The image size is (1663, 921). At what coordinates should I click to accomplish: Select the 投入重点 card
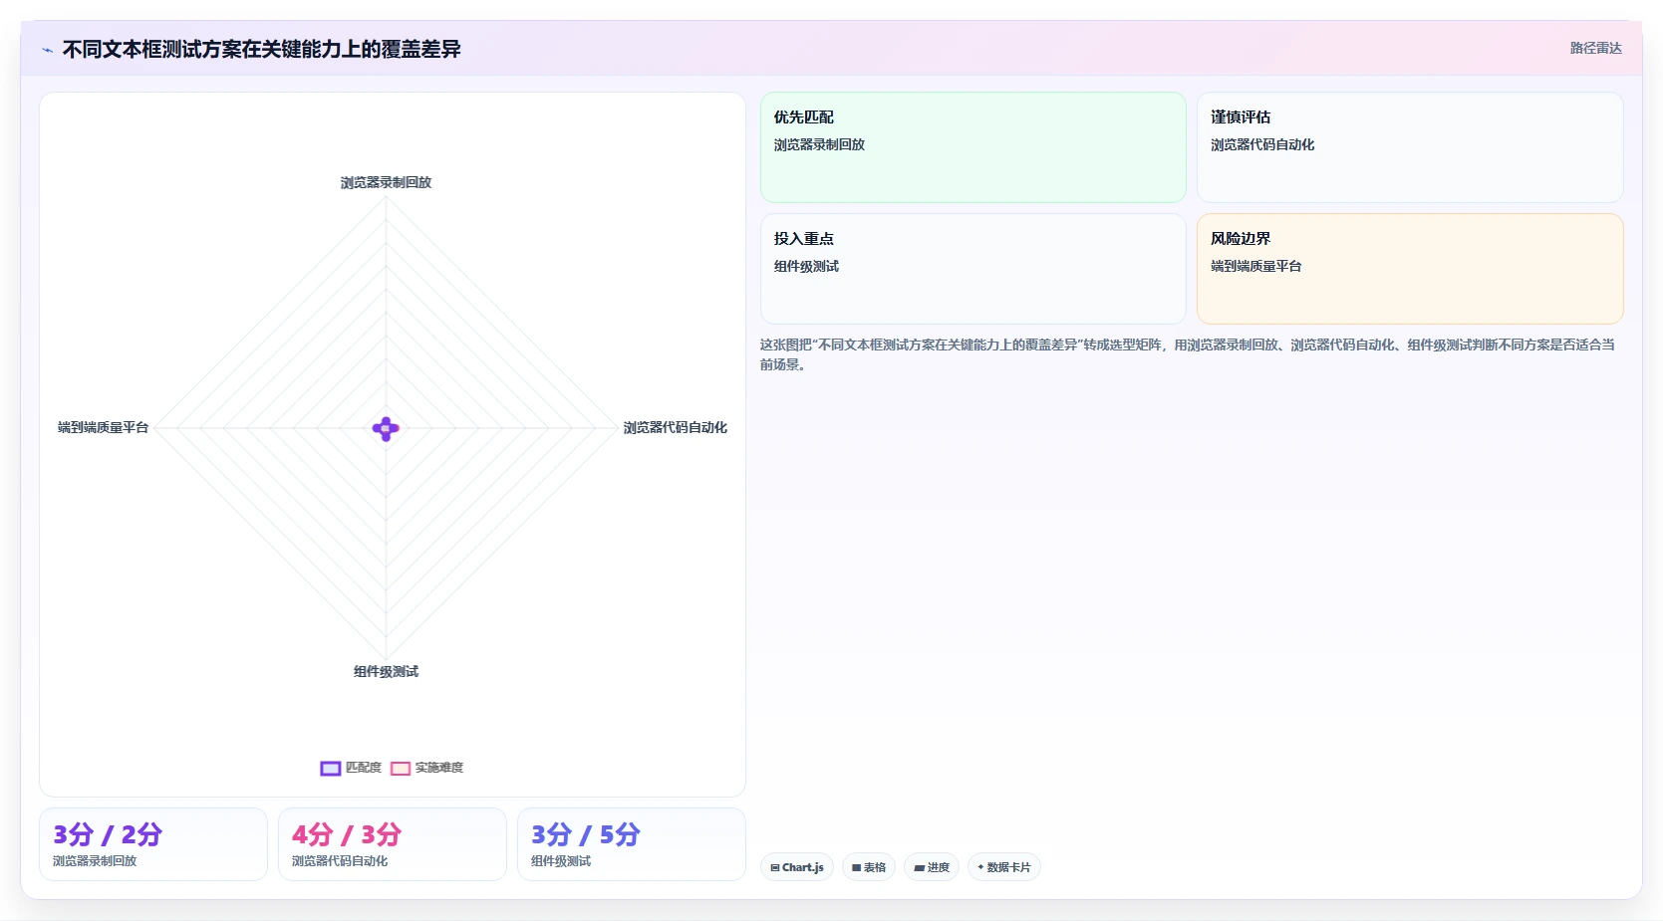click(972, 269)
